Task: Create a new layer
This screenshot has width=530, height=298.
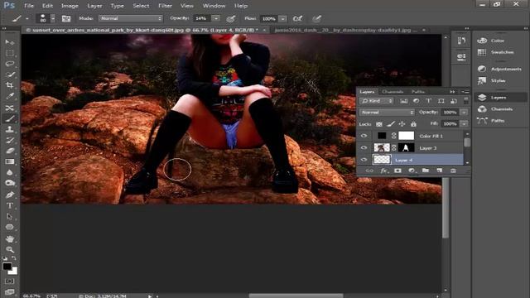Action: (x=439, y=171)
